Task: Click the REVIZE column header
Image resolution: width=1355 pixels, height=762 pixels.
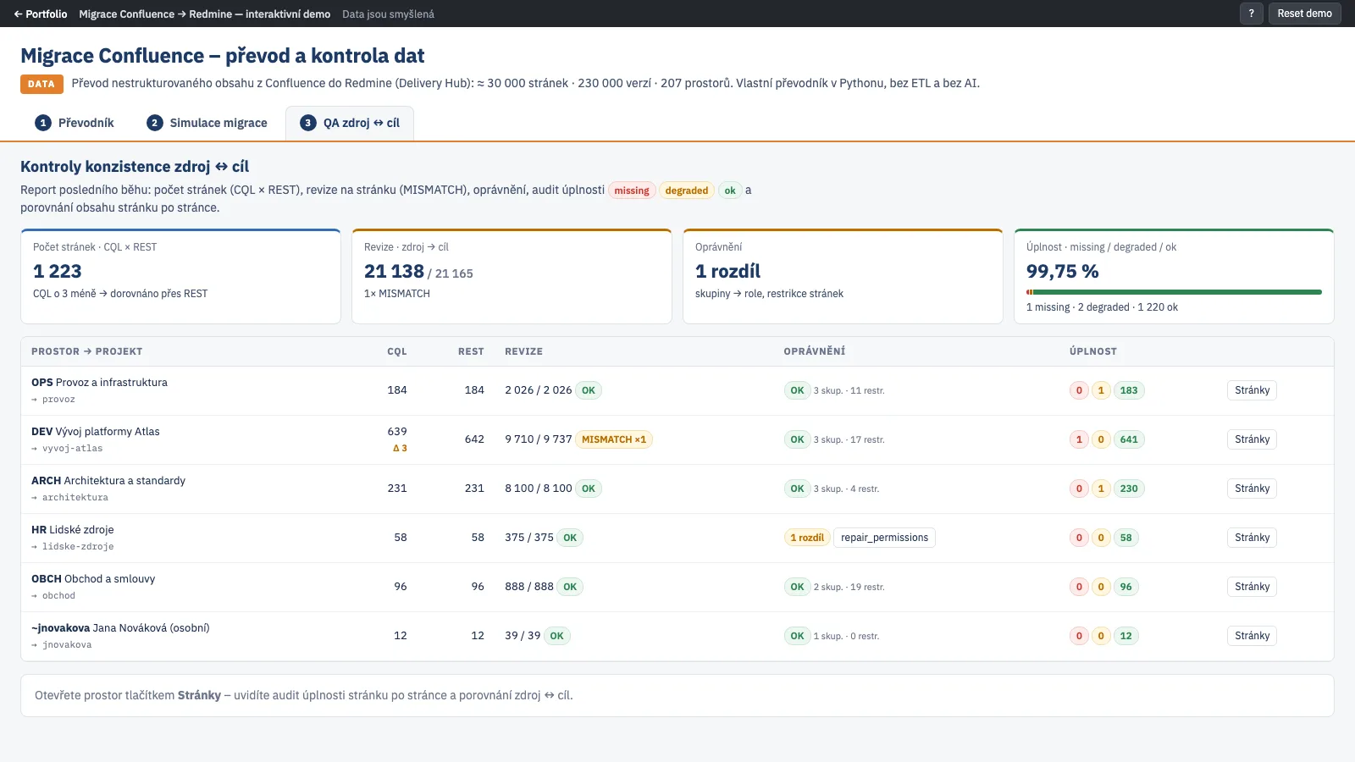Action: [x=524, y=351]
